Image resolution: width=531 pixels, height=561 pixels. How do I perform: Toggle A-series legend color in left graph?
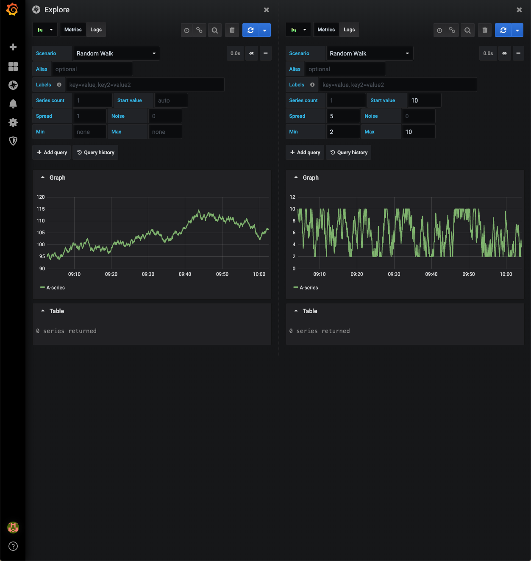[42, 288]
